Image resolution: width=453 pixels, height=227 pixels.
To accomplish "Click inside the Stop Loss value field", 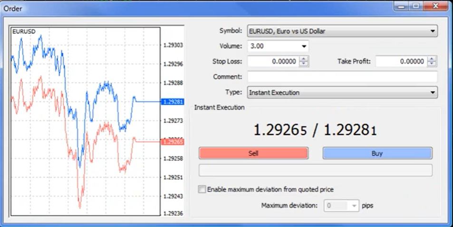I will point(273,61).
